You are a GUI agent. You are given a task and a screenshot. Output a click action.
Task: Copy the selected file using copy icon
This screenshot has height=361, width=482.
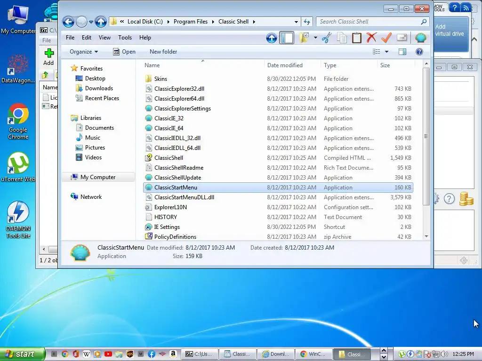pyautogui.click(x=342, y=38)
